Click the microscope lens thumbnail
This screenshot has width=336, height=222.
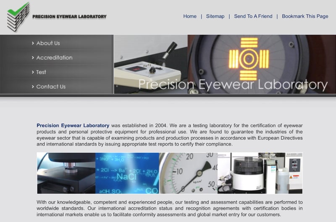tap(66, 173)
